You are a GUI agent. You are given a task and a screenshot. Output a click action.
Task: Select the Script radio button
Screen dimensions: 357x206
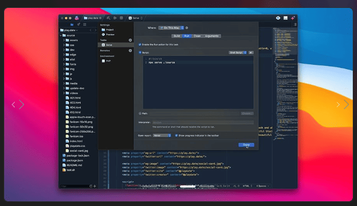pyautogui.click(x=140, y=53)
